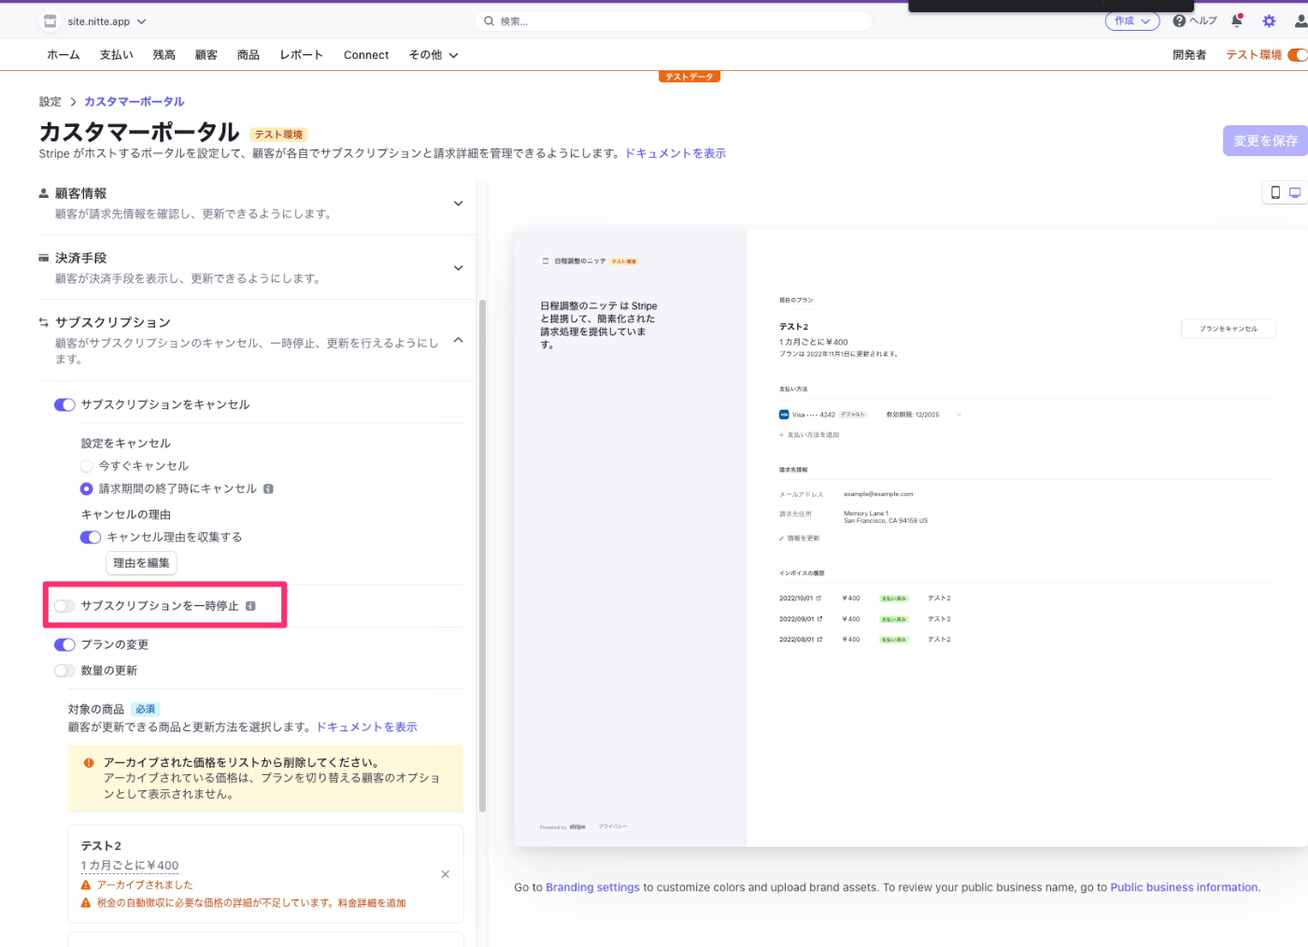
Task: Click the プライバシー link in preview footer
Action: 613,827
